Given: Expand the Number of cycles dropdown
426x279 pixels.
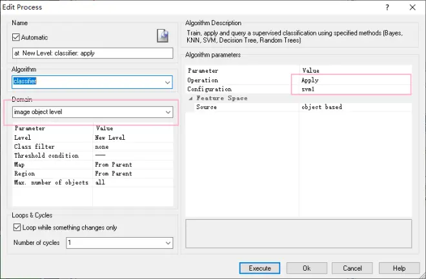Looking at the screenshot, I should [x=168, y=243].
